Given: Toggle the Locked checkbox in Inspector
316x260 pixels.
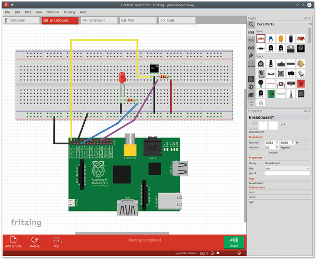Looking at the screenshot, I should (266, 153).
